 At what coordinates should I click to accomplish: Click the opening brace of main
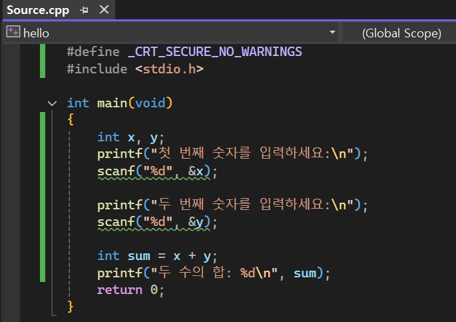pos(71,119)
